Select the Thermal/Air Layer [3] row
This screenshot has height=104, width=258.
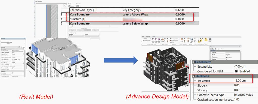pos(134,10)
